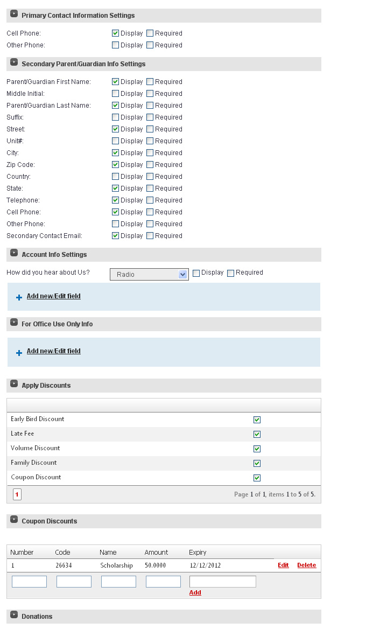Image resolution: width=366 pixels, height=629 pixels.
Task: Expand the Donations section arrow icon
Action: (14, 614)
